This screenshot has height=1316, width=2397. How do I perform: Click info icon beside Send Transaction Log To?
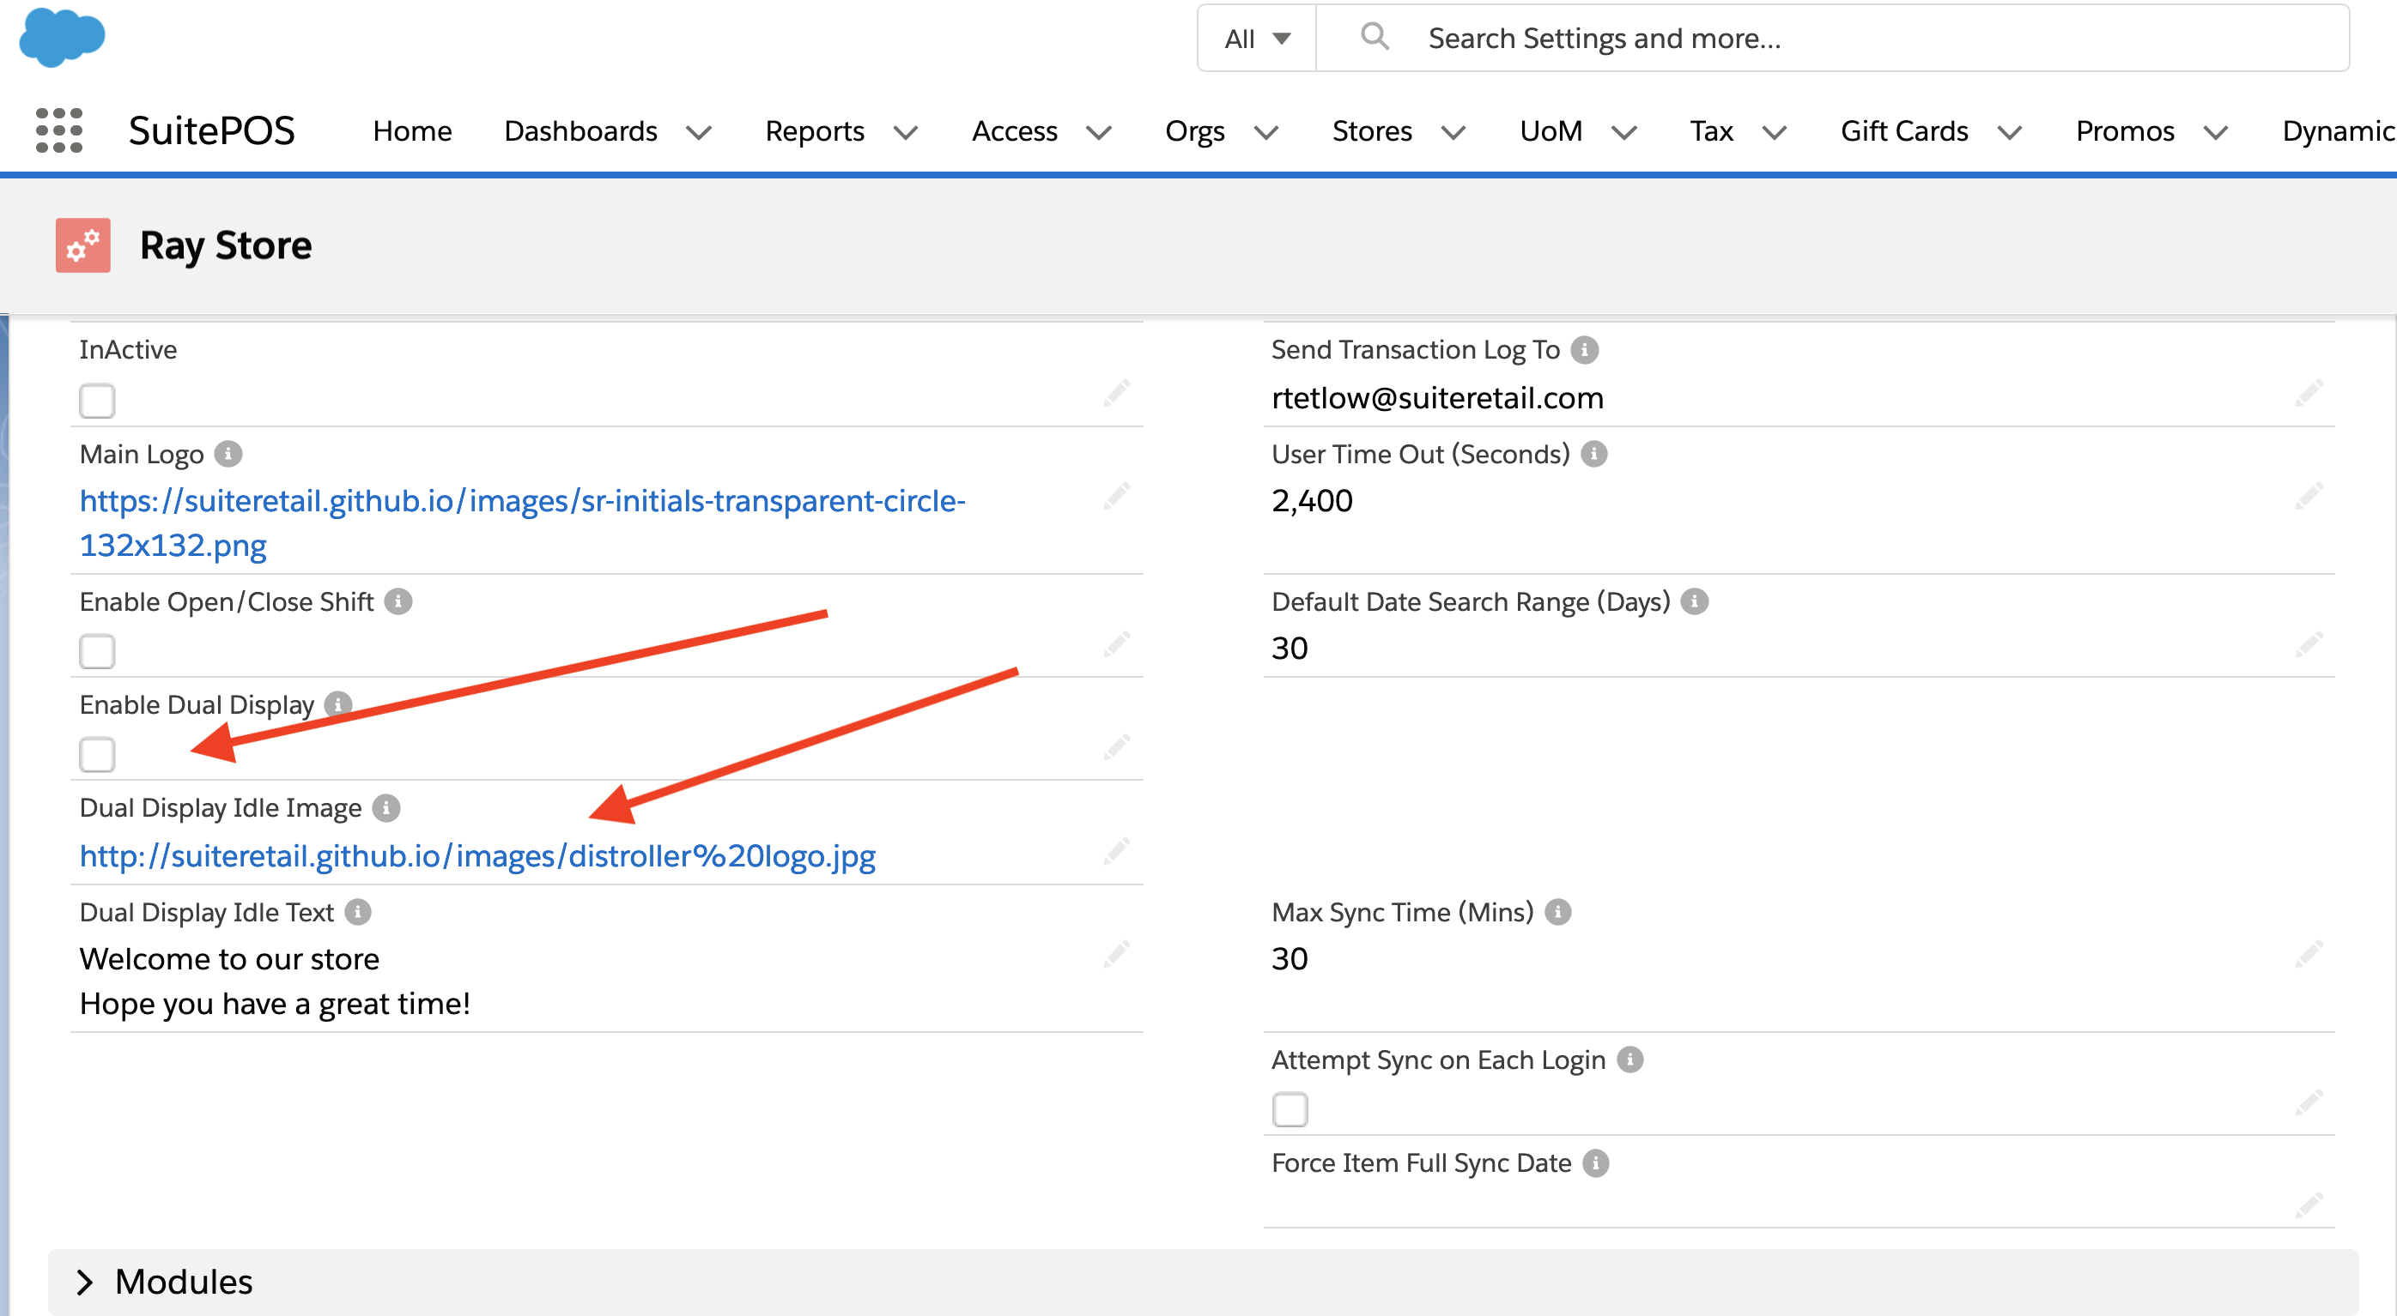point(1584,350)
